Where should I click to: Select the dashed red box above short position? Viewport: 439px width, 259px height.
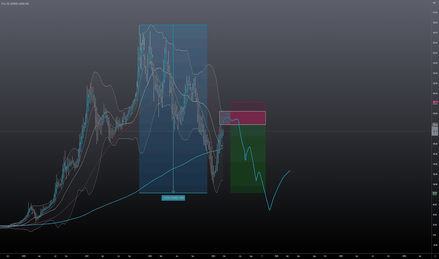click(x=248, y=106)
